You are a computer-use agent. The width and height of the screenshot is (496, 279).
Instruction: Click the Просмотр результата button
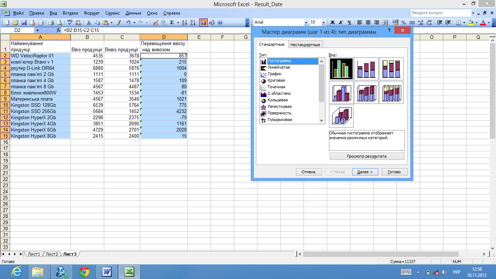coord(367,156)
